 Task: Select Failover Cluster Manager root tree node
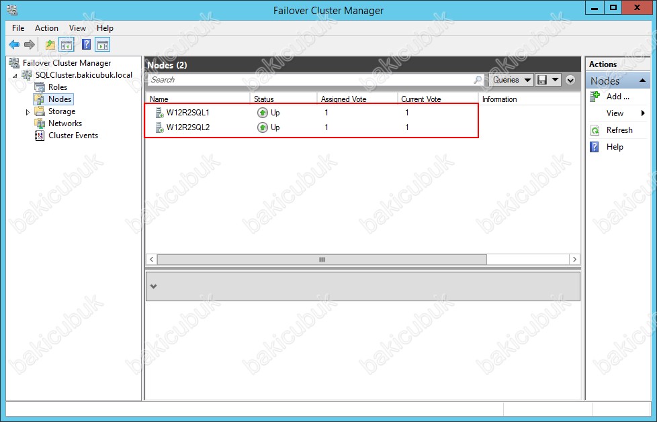[x=67, y=63]
